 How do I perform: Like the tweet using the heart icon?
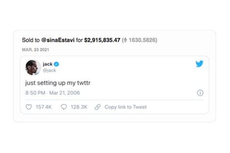tap(29, 107)
